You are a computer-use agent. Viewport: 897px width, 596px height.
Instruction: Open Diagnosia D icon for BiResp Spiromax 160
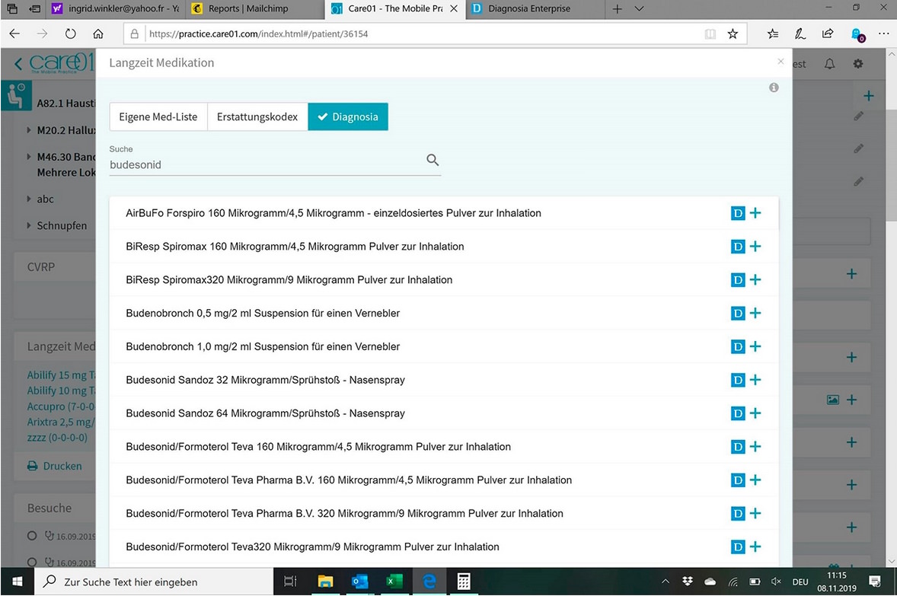point(738,247)
